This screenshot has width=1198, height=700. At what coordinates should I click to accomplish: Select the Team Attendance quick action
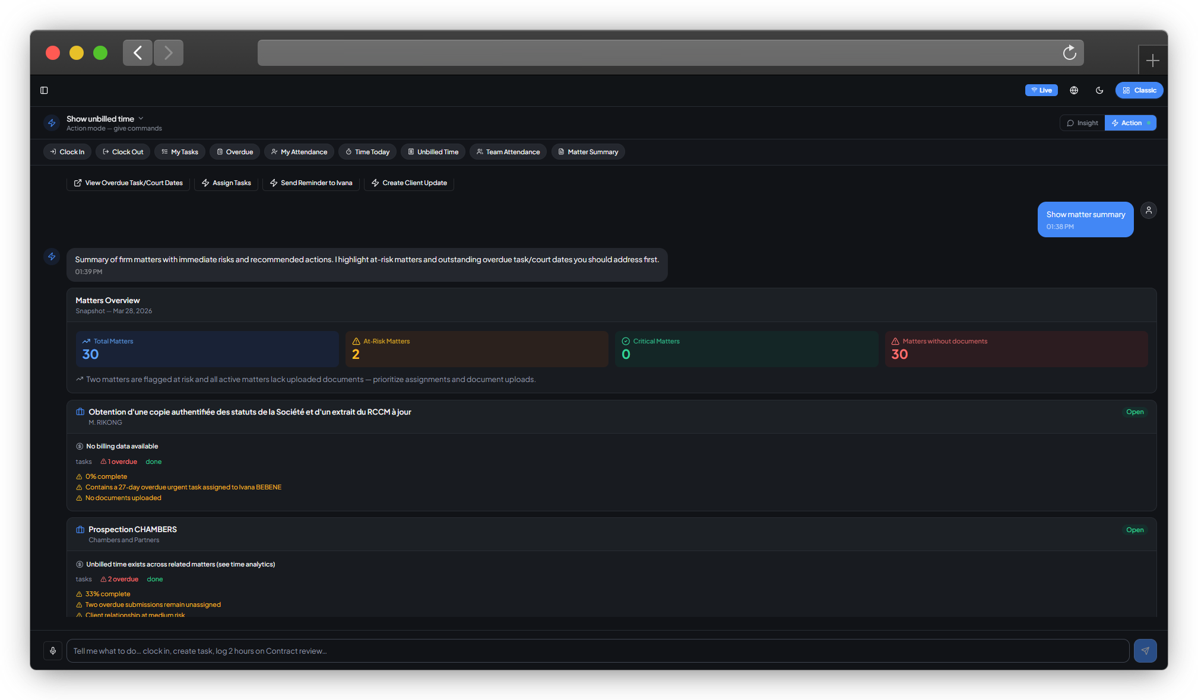(508, 152)
